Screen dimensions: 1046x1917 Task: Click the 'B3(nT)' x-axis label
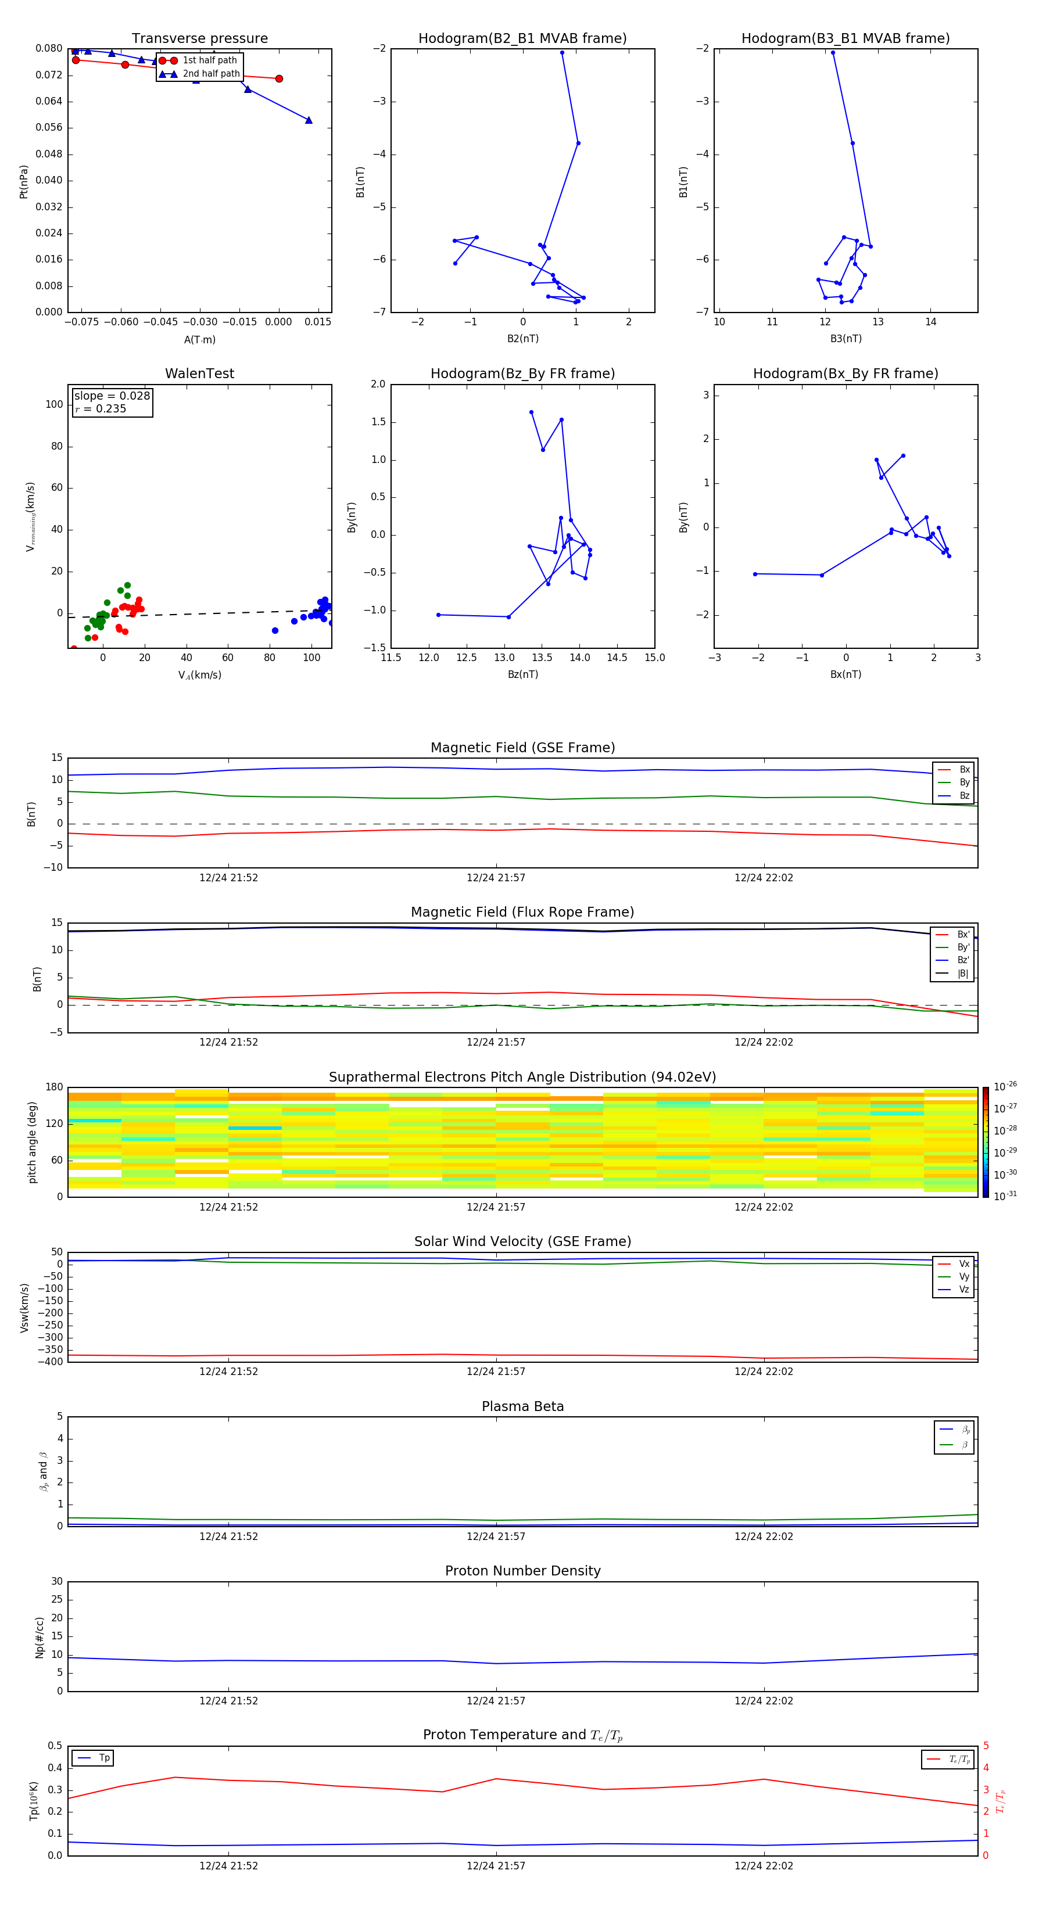[x=846, y=339]
